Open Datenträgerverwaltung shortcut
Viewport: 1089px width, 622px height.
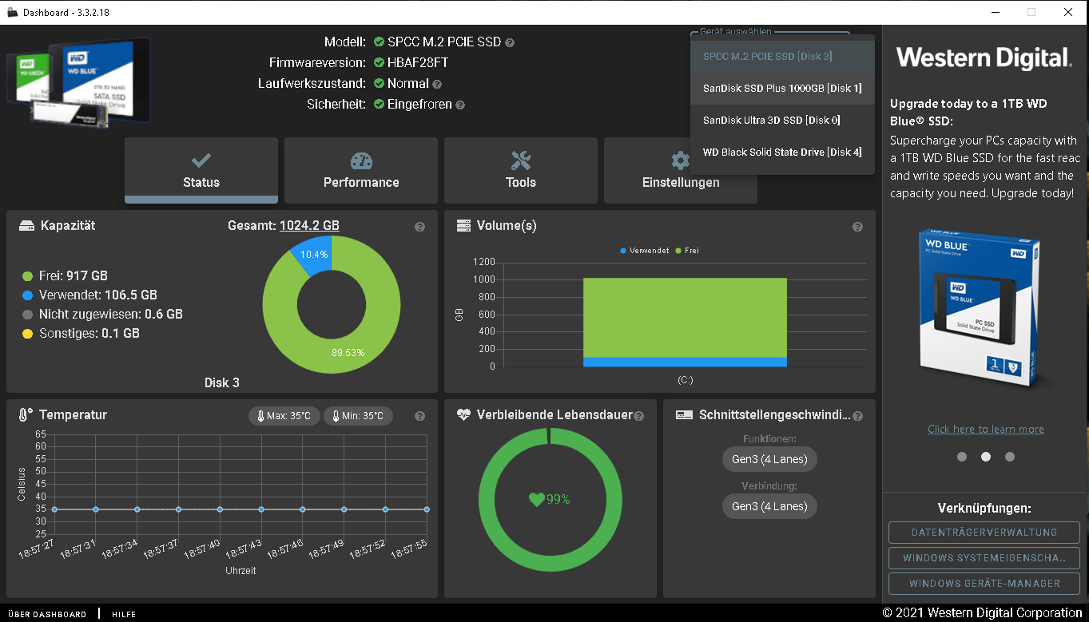tap(984, 533)
